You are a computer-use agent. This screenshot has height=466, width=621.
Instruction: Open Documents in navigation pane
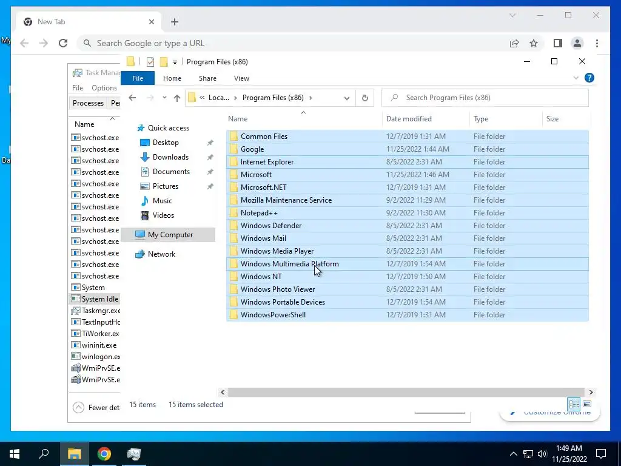(x=171, y=172)
